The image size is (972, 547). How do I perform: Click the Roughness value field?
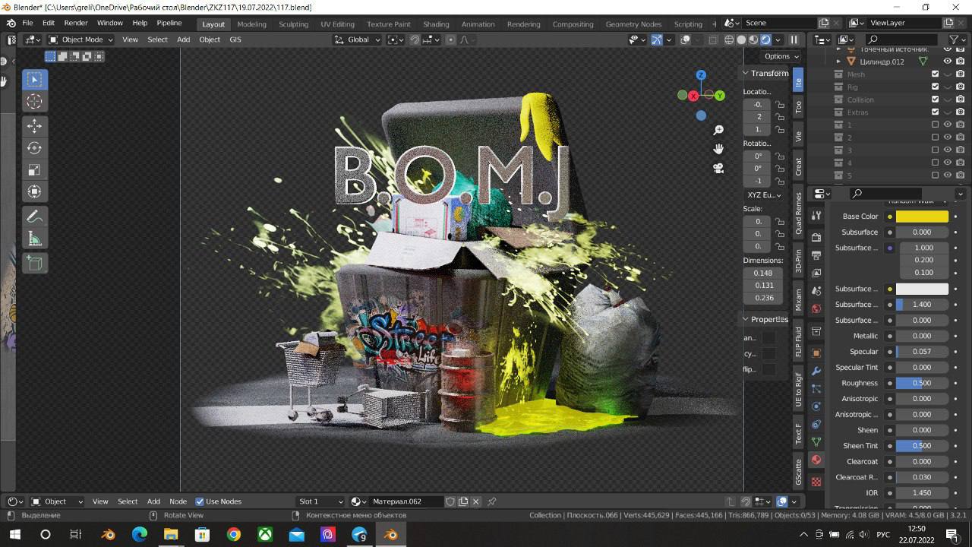pos(922,383)
